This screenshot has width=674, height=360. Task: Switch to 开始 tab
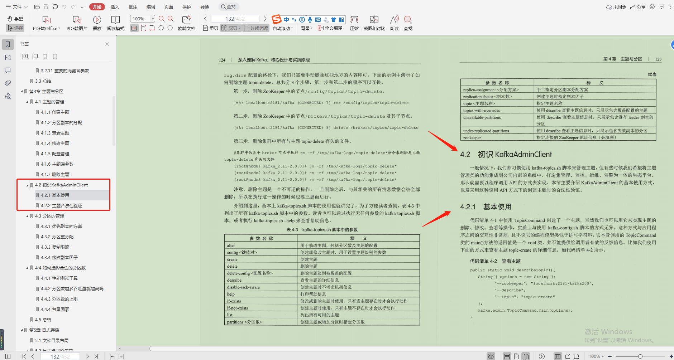(97, 7)
